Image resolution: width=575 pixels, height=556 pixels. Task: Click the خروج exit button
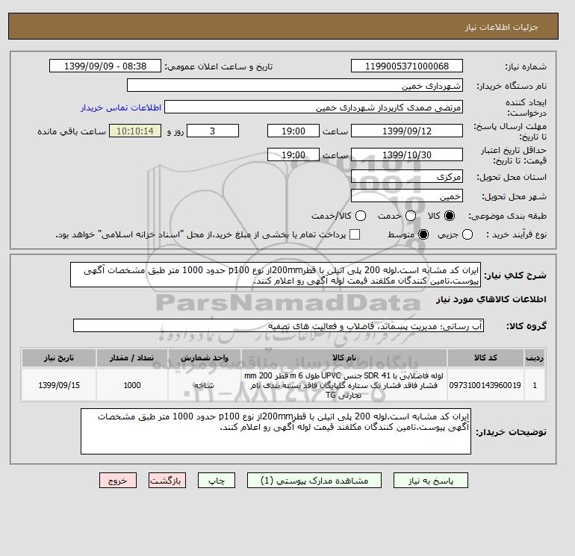click(x=118, y=480)
